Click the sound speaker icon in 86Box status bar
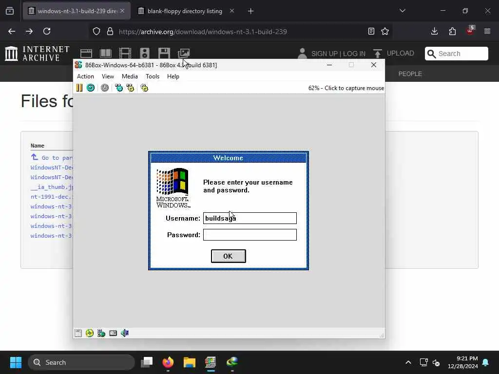 click(125, 333)
